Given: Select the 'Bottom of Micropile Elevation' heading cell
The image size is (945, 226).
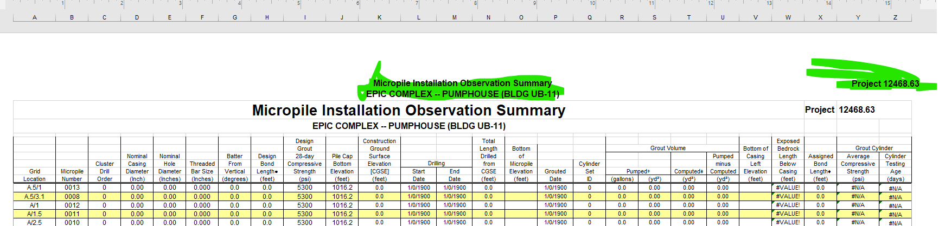Looking at the screenshot, I should tap(521, 164).
